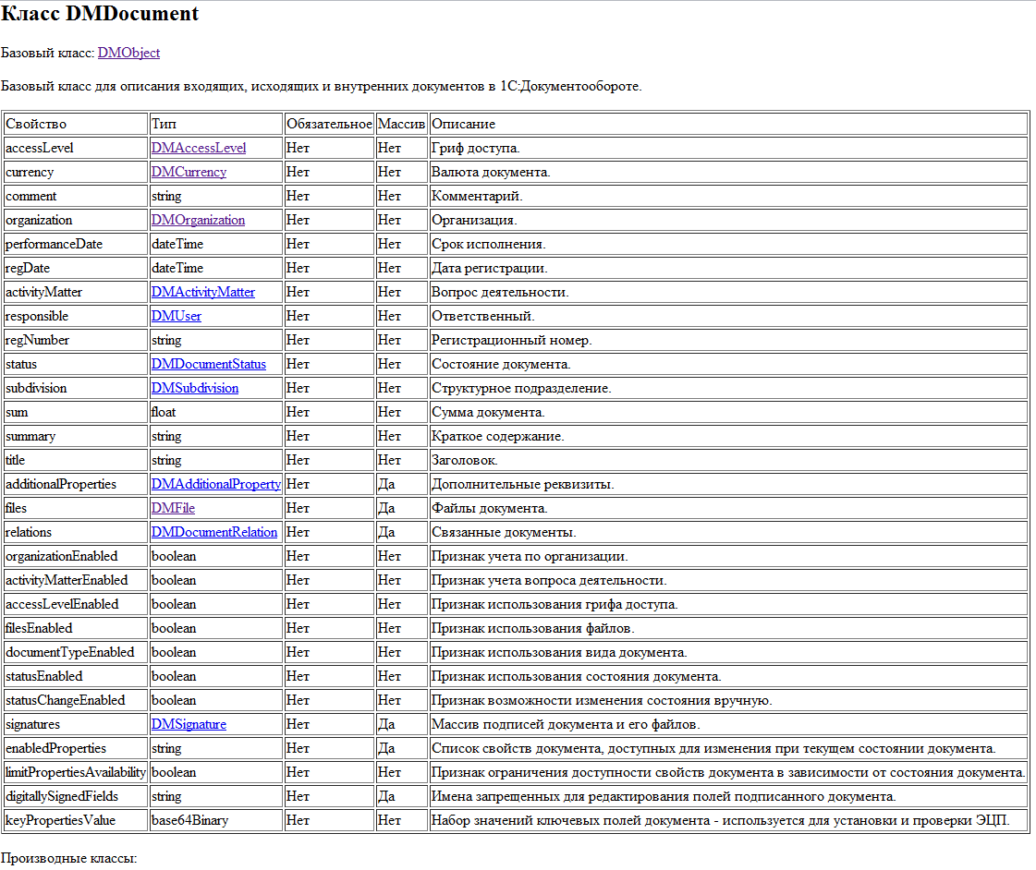Click the accessLevel property cell
The width and height of the screenshot is (1036, 870).
point(76,148)
